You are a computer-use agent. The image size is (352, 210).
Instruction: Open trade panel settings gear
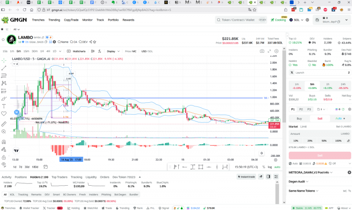coord(349,110)
